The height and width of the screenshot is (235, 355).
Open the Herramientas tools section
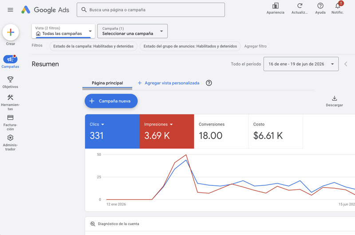coord(10,102)
